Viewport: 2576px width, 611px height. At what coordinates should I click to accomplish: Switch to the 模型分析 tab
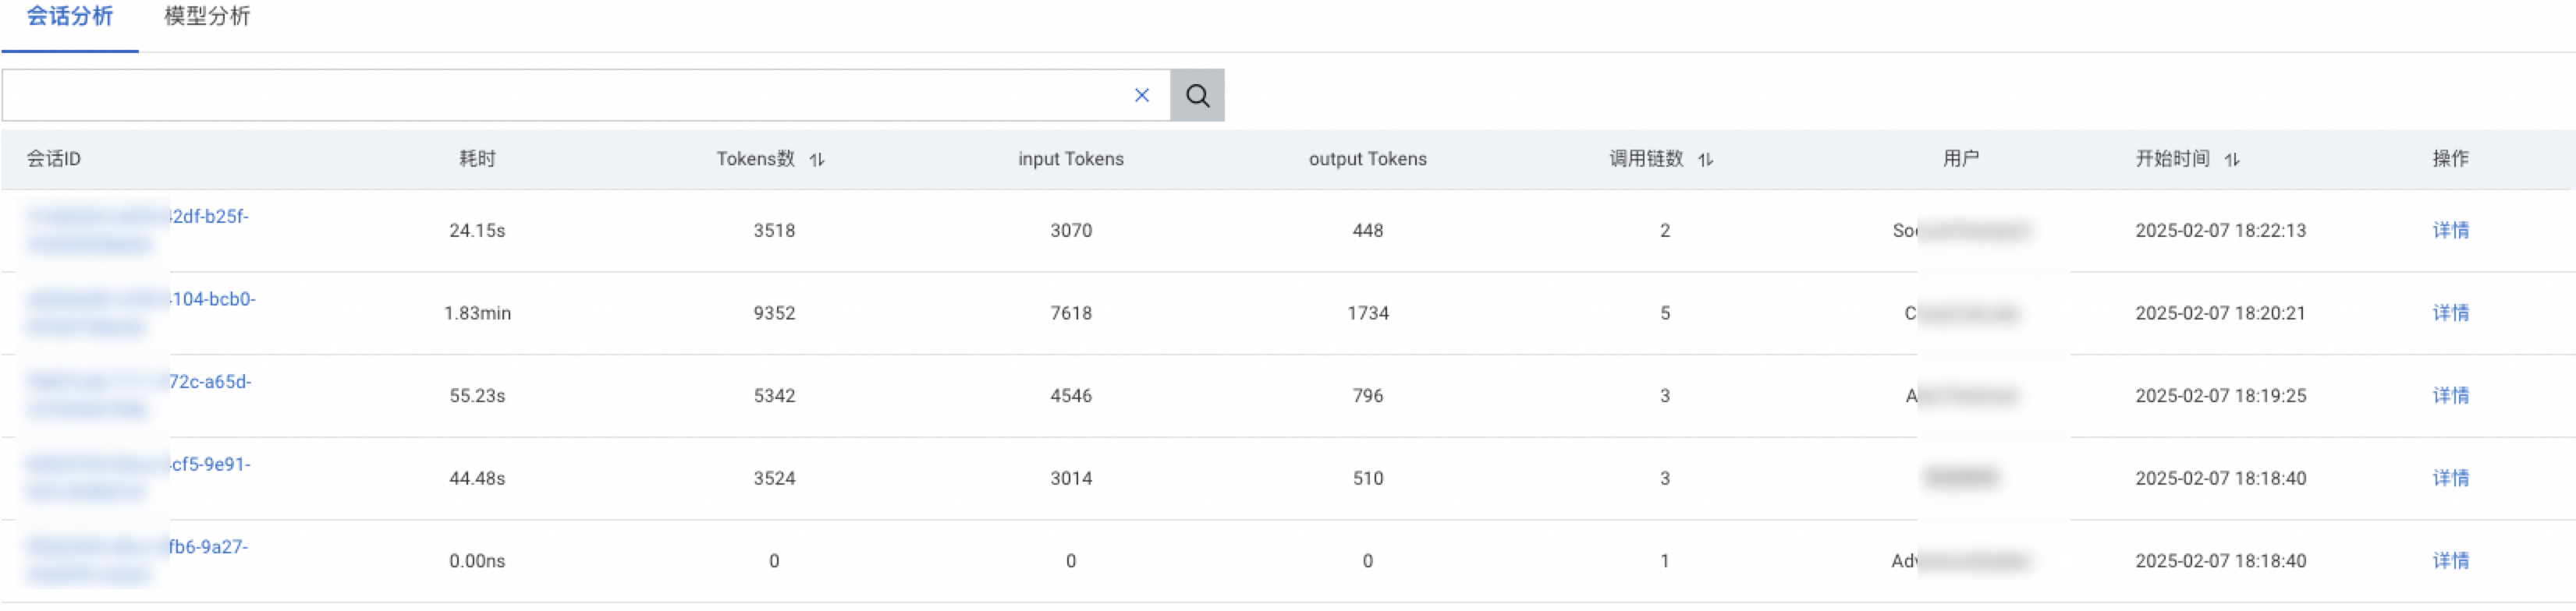tap(207, 17)
